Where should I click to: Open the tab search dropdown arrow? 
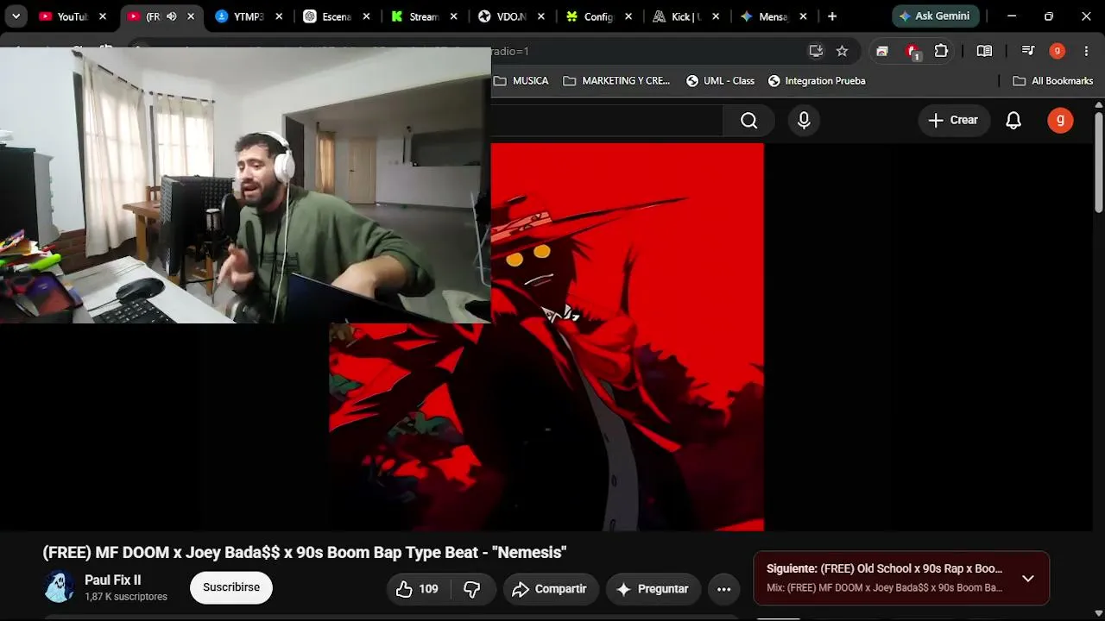tap(16, 16)
